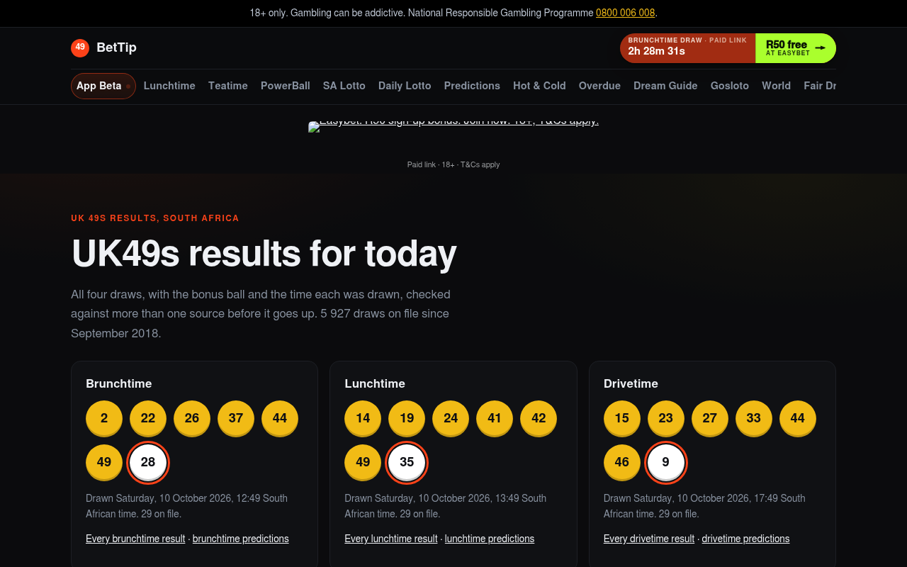Click Lunchtime ball number 41
This screenshot has width=907, height=567.
point(495,418)
